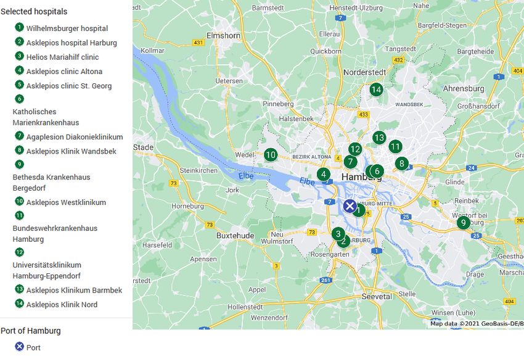Click the 431 road shield near Elmshorn
The height and width of the screenshot is (356, 524).
click(x=198, y=43)
